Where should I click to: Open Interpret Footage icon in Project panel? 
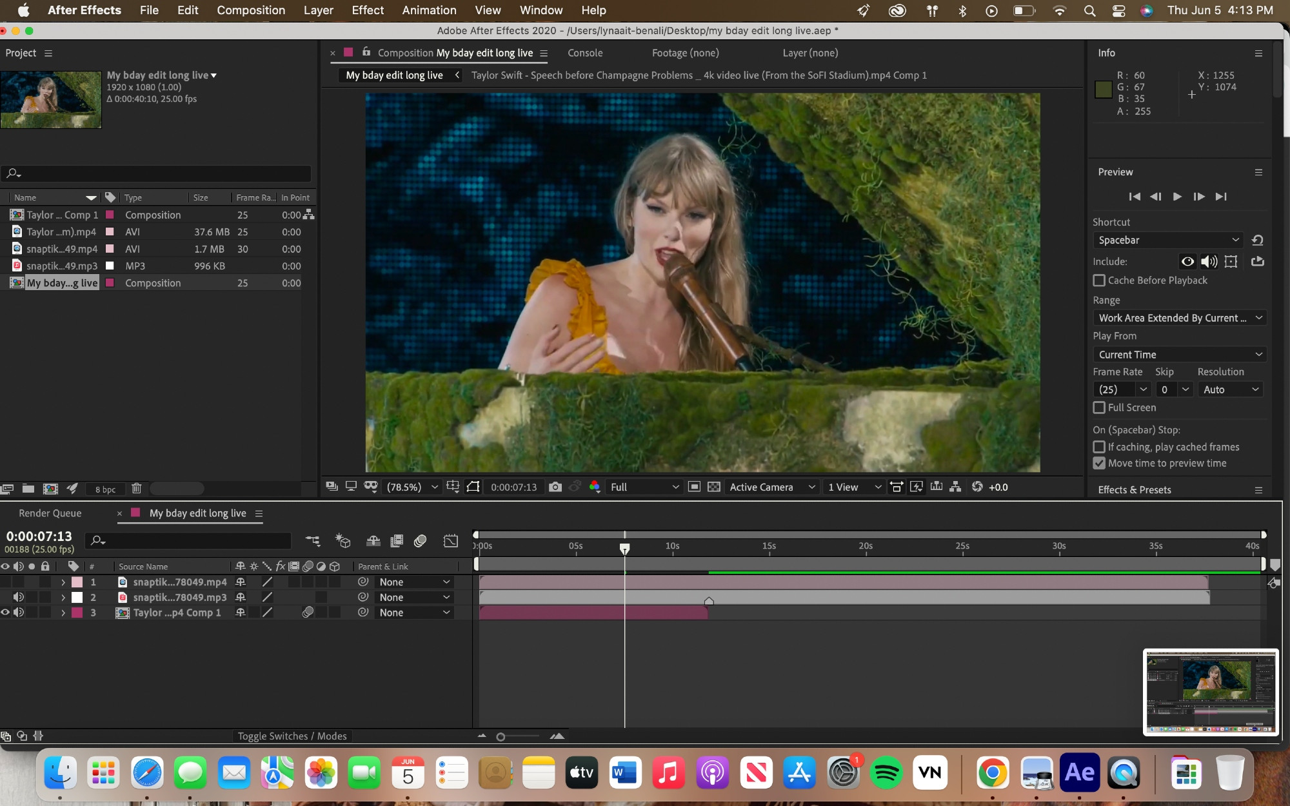pos(7,488)
